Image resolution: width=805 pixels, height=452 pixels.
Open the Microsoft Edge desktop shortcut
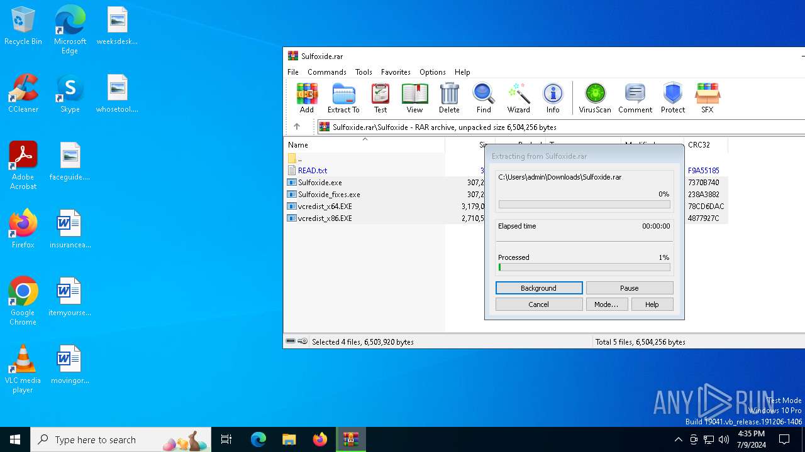[70, 30]
